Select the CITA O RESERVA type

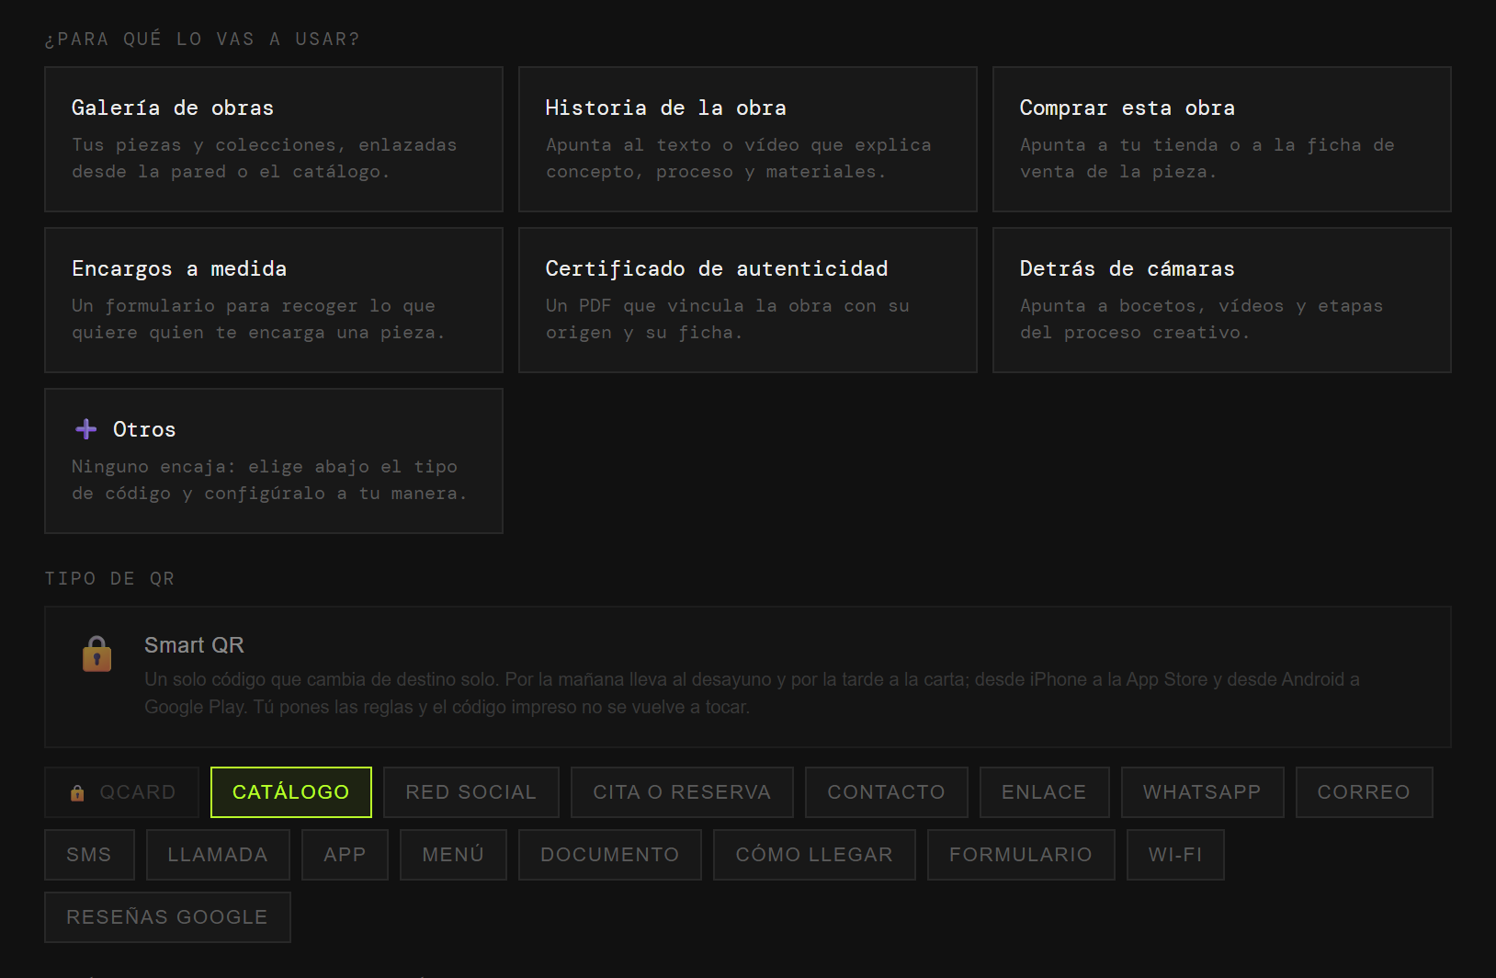point(682,792)
